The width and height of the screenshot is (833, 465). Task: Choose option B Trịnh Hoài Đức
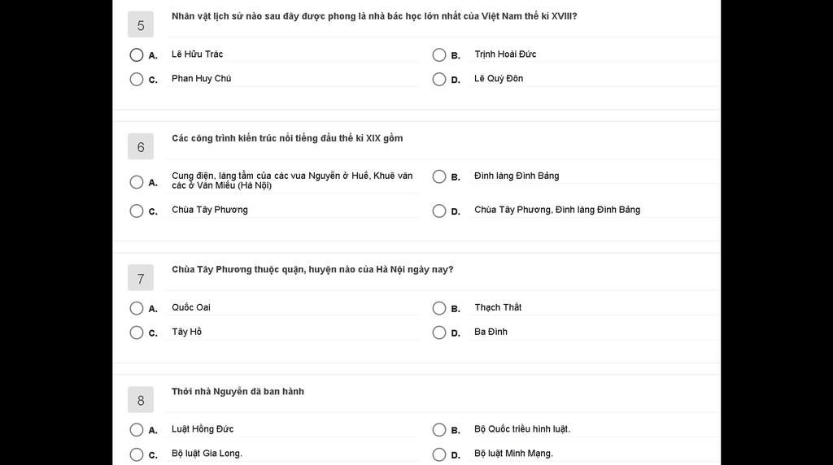tap(439, 54)
